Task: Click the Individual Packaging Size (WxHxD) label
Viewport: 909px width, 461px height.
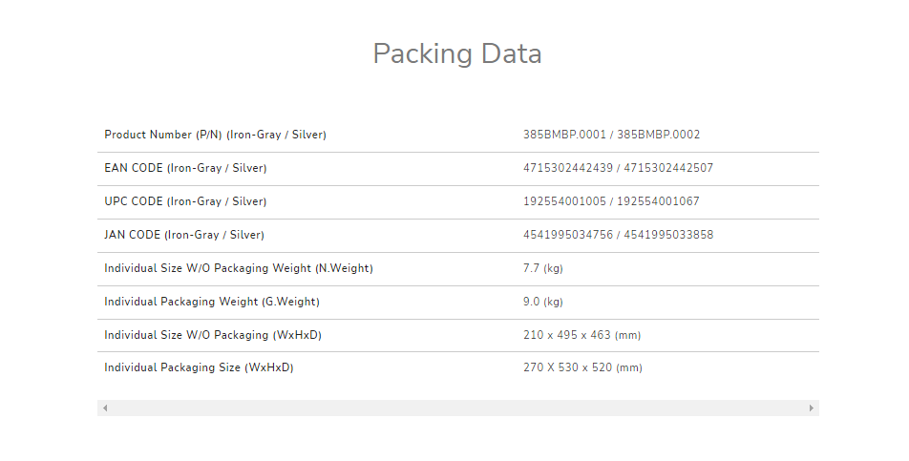Action: tap(199, 367)
